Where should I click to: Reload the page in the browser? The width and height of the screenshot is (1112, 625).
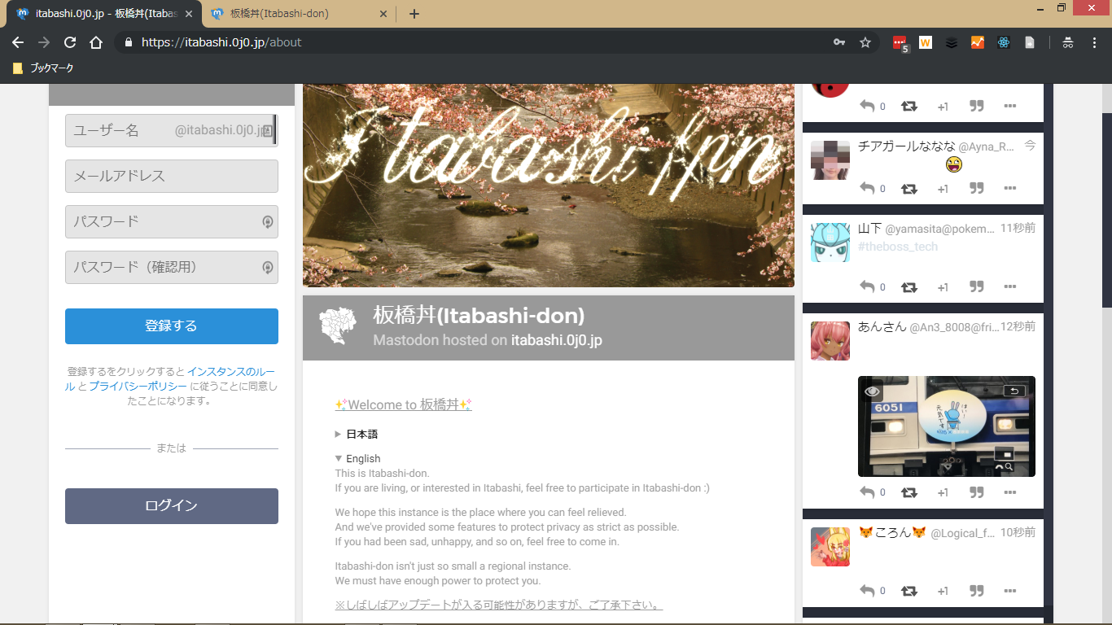(70, 42)
